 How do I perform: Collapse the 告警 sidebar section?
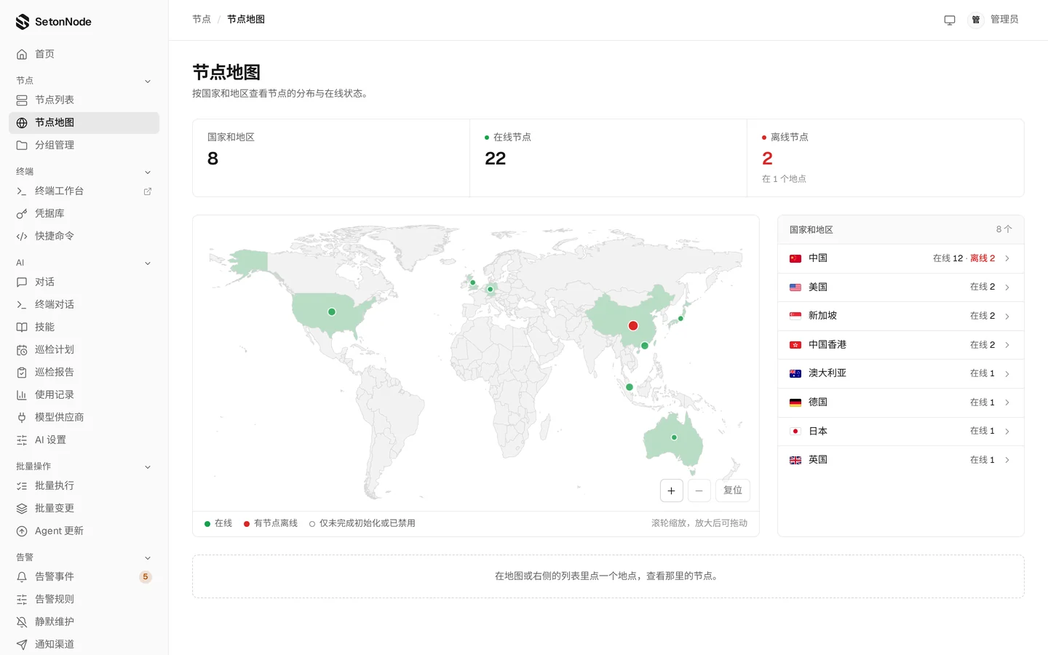148,558
